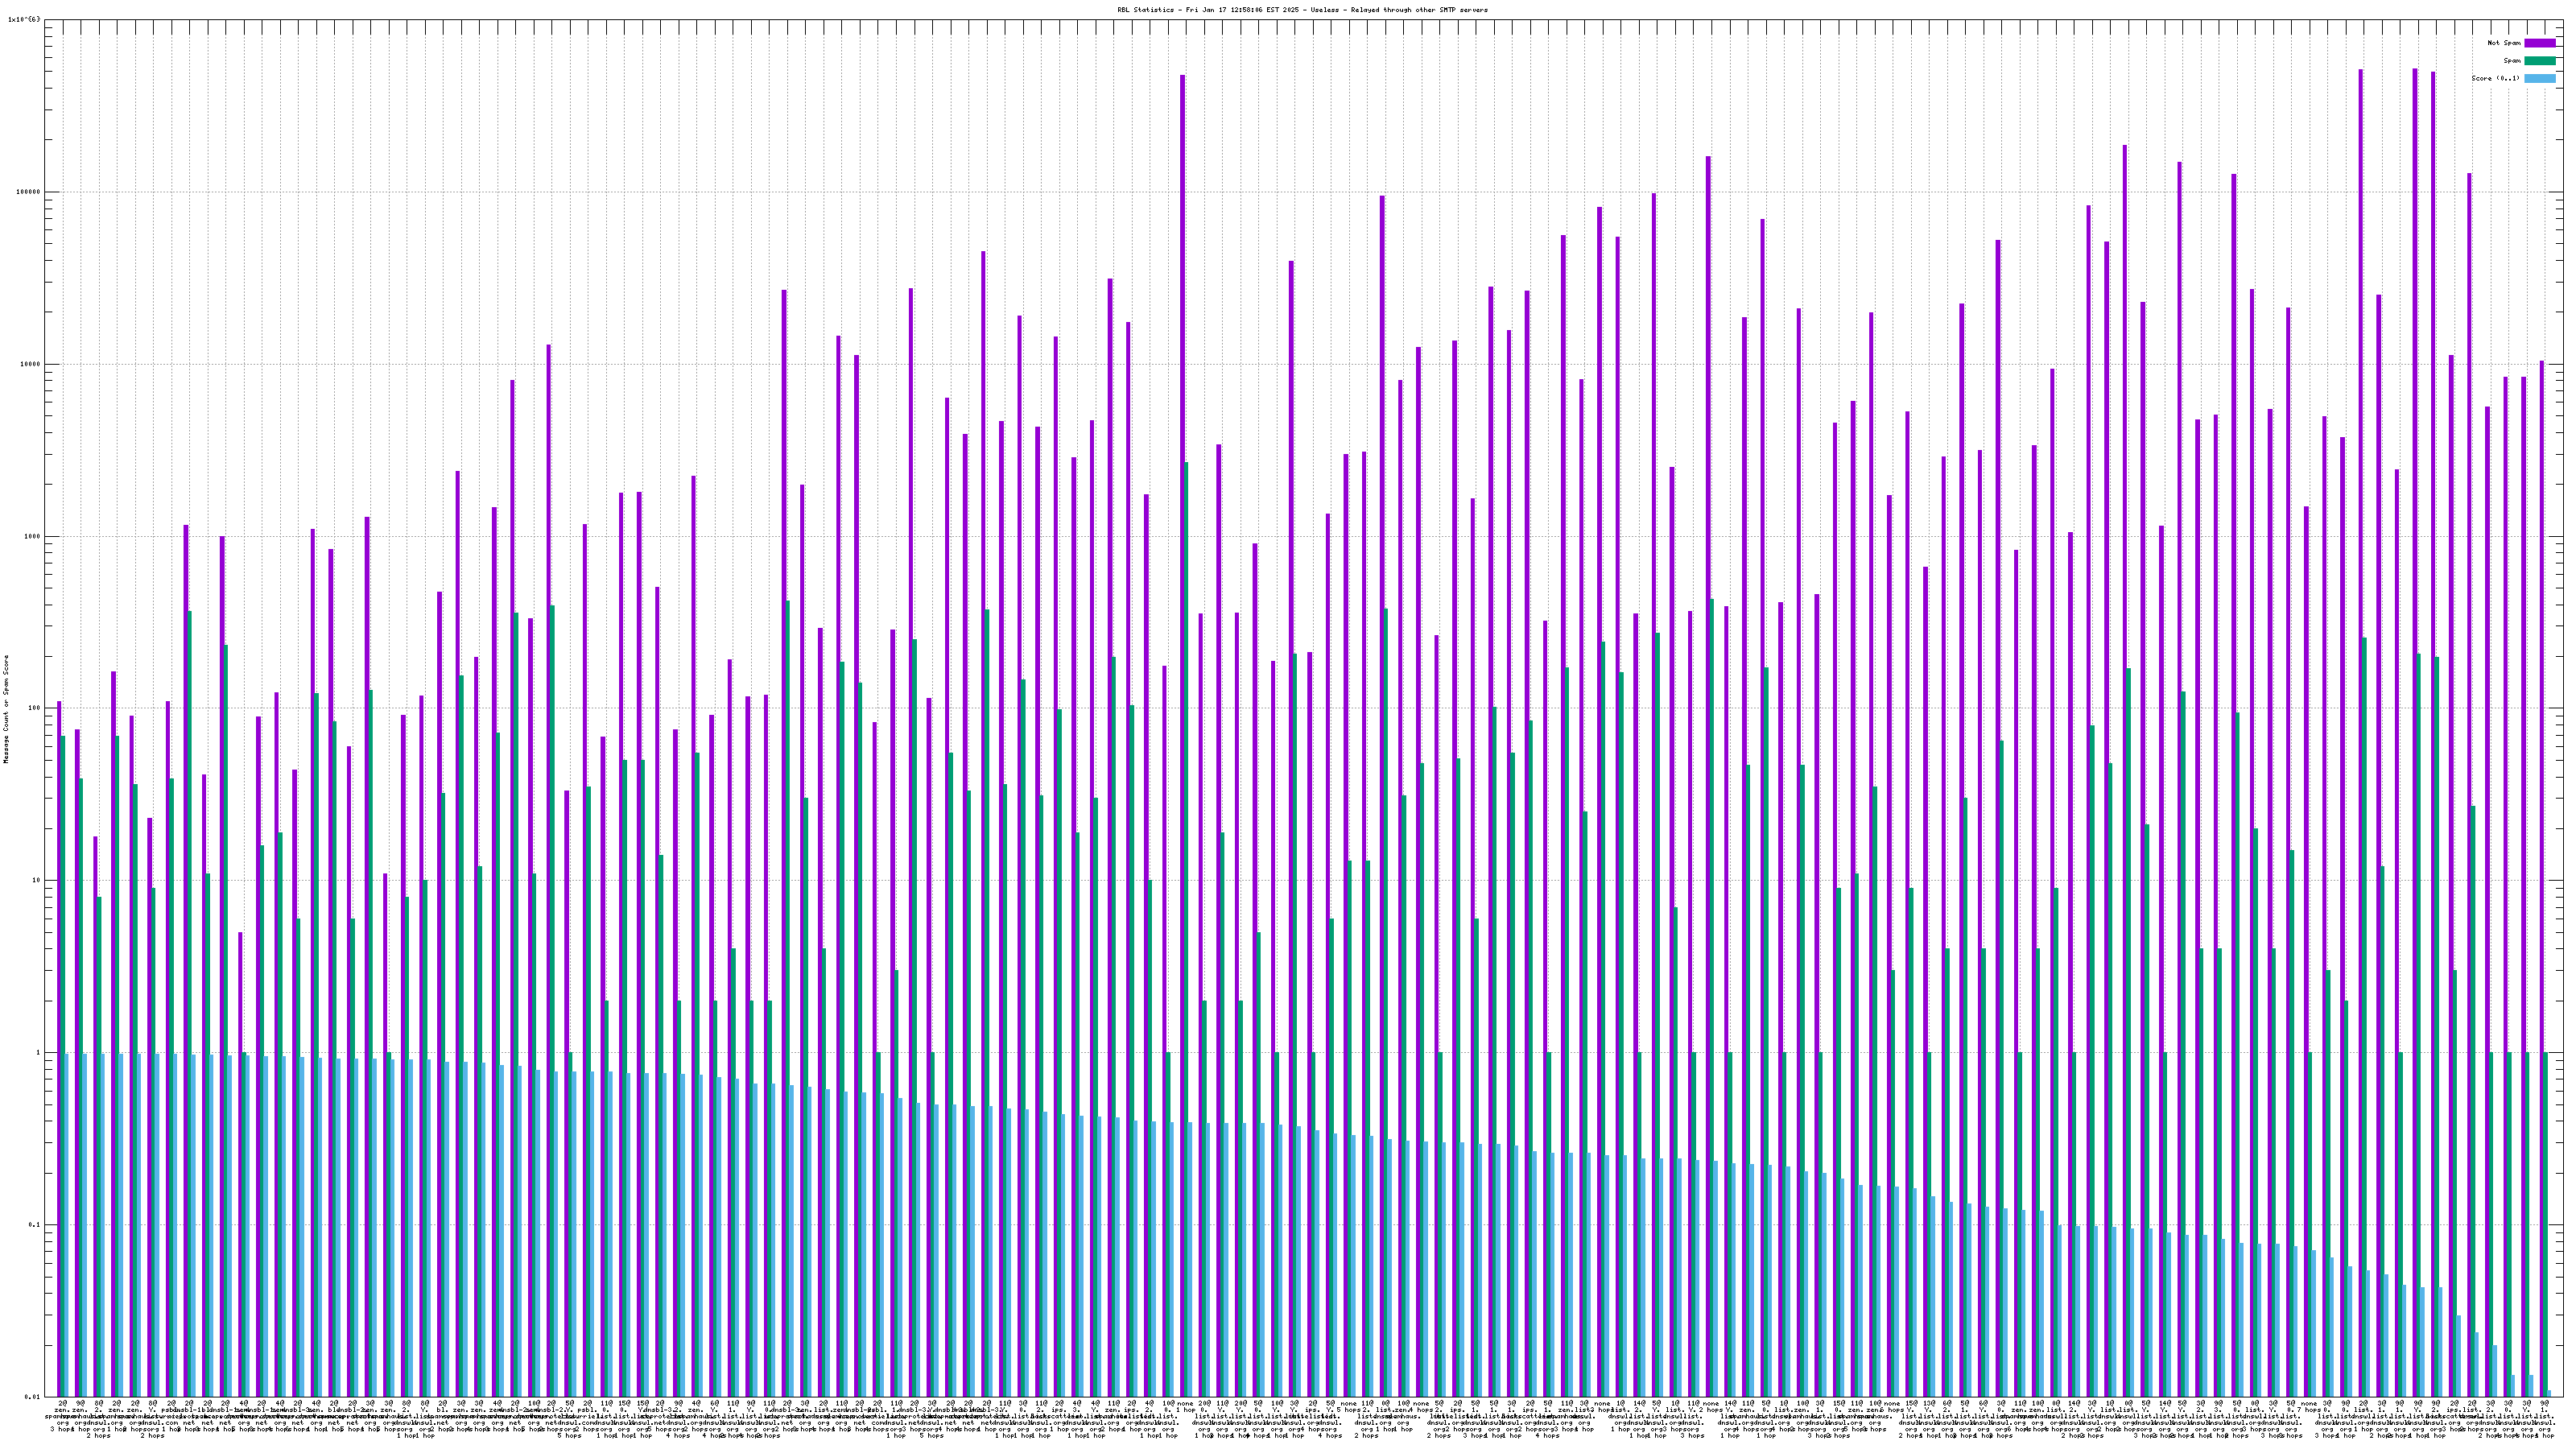Screen dimensions: 2576x1449
Task: Click the RBL Statistics chart title
Action: 1302,10
